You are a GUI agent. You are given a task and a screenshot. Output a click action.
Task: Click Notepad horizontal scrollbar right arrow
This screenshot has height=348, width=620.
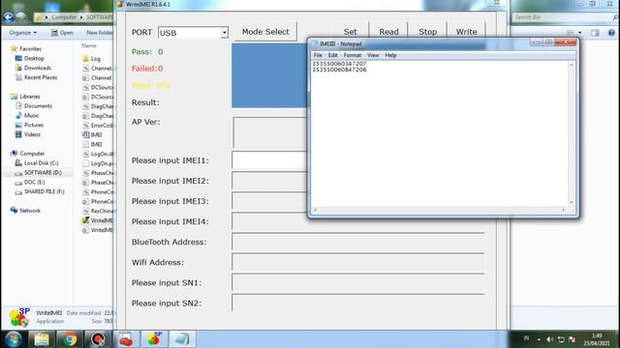tap(564, 210)
